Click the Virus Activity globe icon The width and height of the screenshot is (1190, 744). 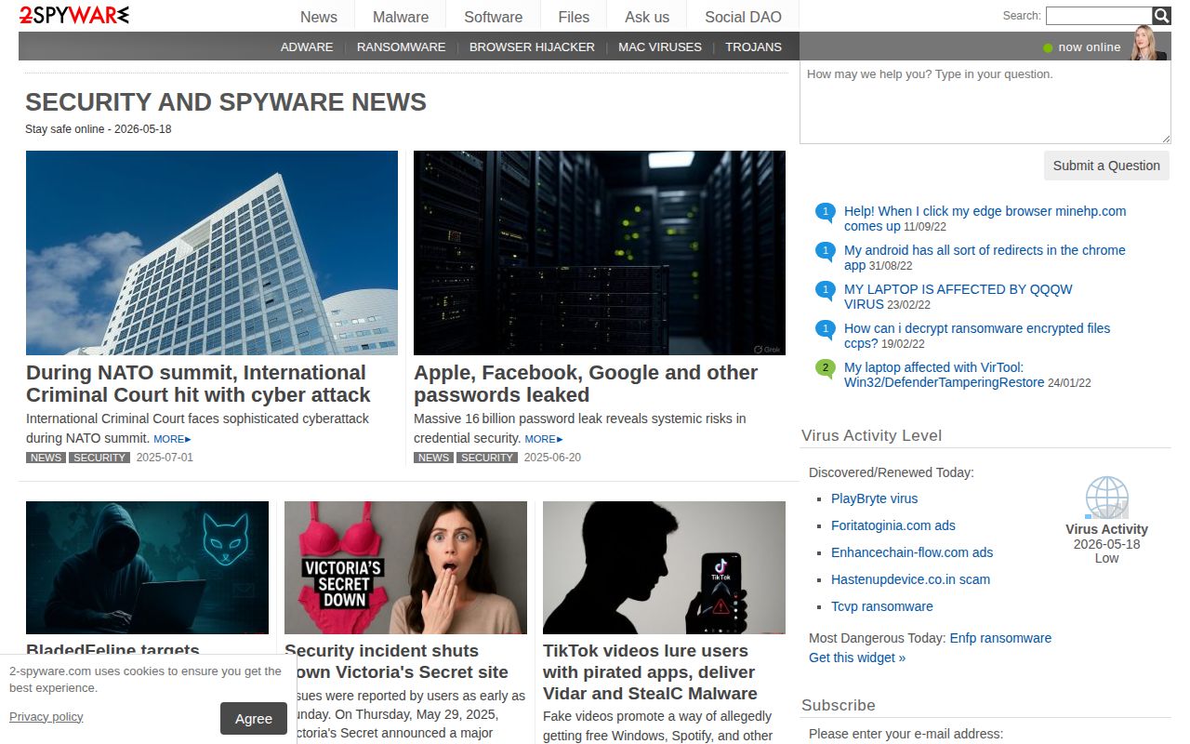[x=1106, y=498]
